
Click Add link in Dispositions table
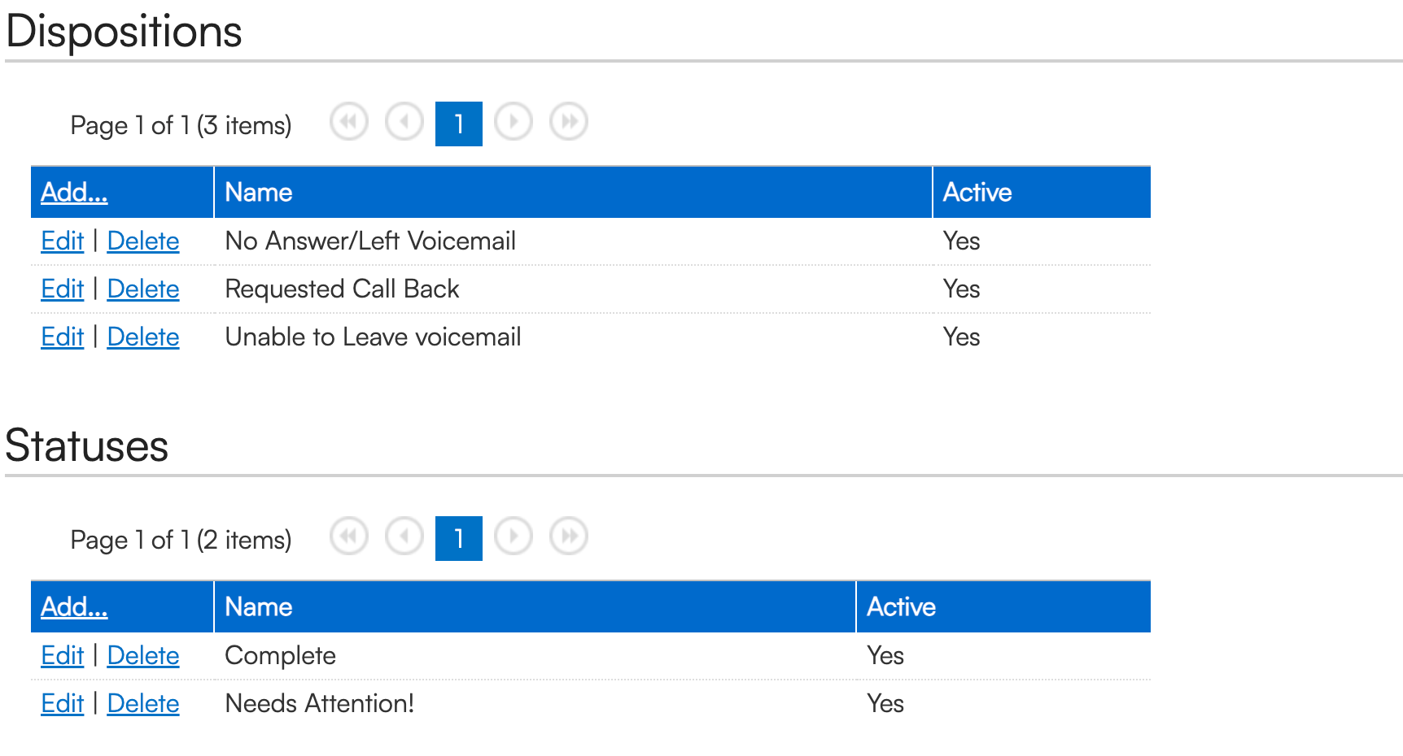coord(74,193)
